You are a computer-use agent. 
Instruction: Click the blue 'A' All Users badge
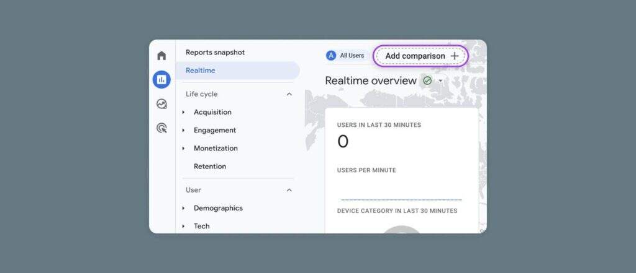click(x=331, y=56)
